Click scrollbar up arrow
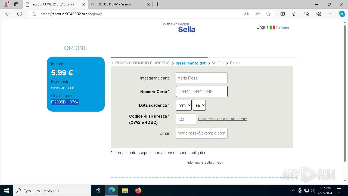Screen dimensions: 348x196 pos(345,23)
